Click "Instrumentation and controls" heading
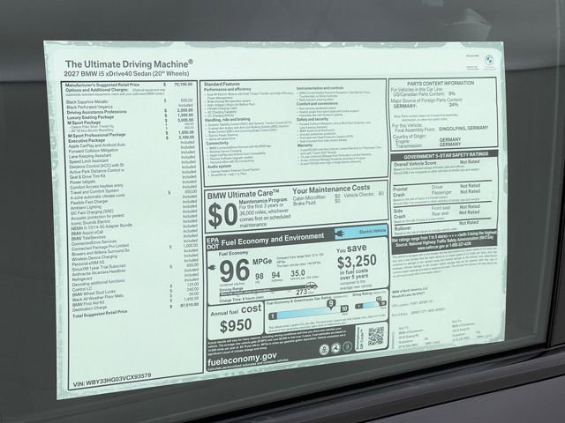565x423 pixels. click(320, 88)
